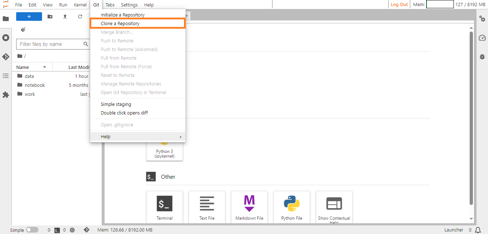Select Manage Remote Repositories entry
The image size is (488, 234).
click(x=138, y=84)
